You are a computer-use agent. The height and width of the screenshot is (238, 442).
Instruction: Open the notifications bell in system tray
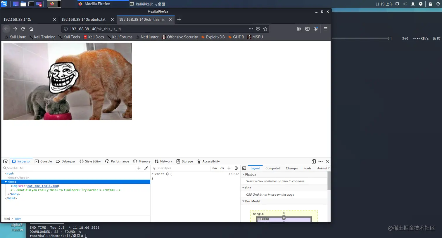coord(413,4)
